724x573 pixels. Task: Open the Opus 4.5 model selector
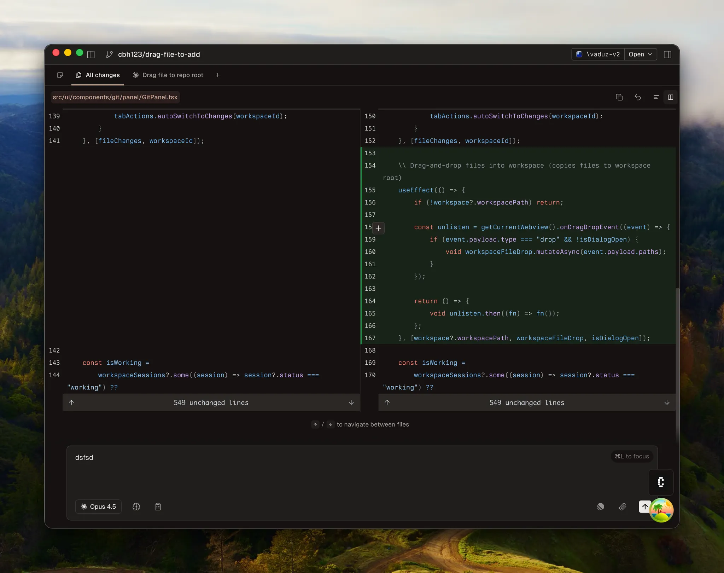[98, 507]
